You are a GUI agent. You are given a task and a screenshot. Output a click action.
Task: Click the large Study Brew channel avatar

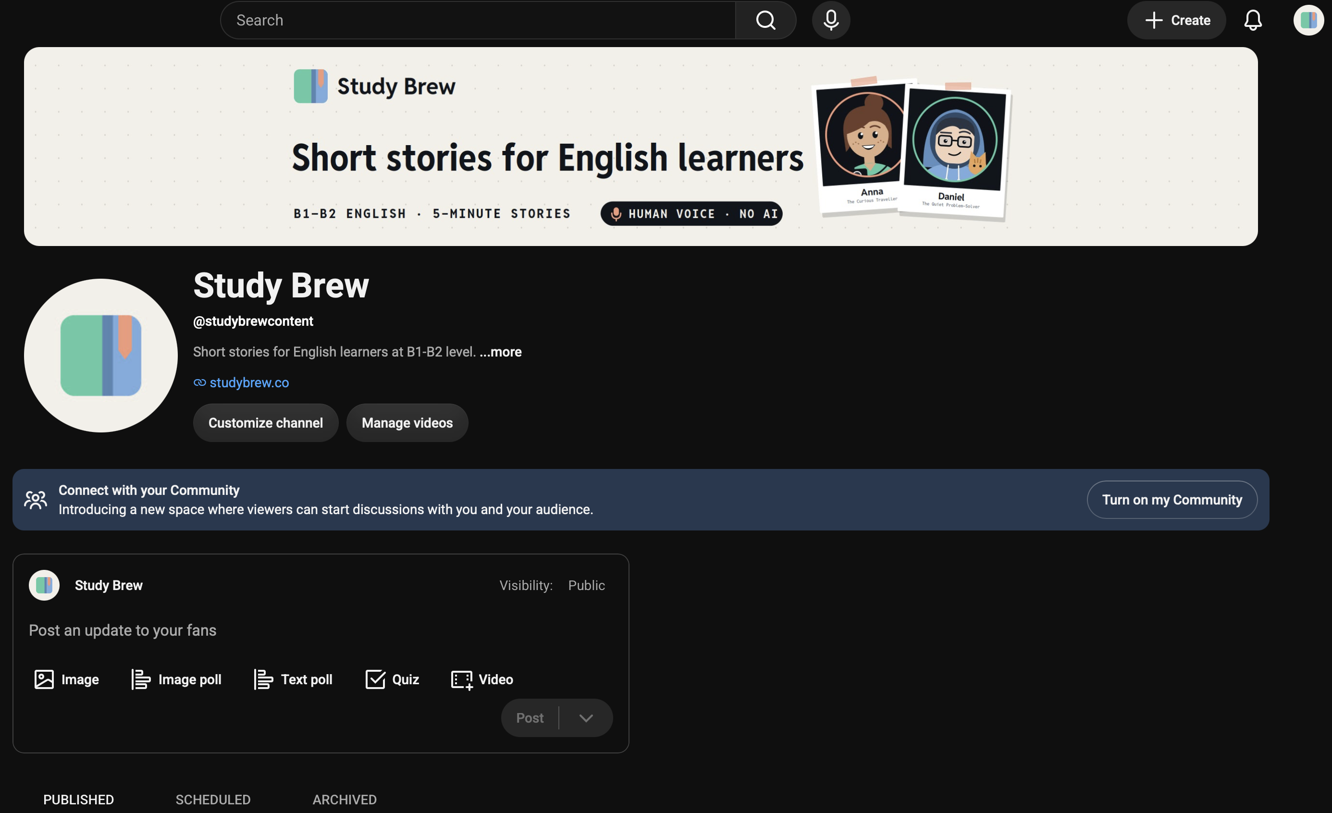[100, 355]
